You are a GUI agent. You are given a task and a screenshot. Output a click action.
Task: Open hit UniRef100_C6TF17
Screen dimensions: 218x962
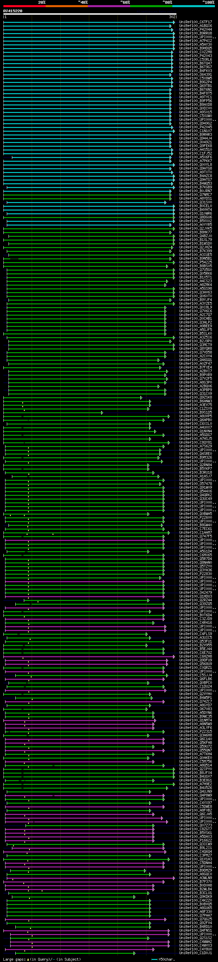pyautogui.click(x=196, y=22)
